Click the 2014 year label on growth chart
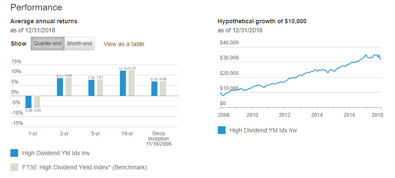 click(317, 115)
